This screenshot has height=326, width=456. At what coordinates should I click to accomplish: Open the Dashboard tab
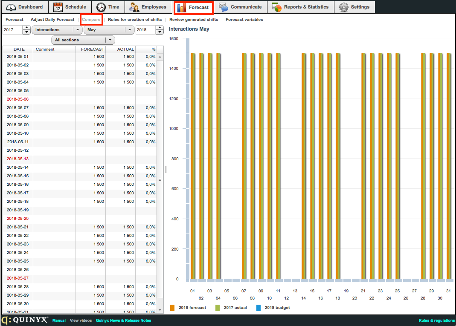tap(25, 7)
